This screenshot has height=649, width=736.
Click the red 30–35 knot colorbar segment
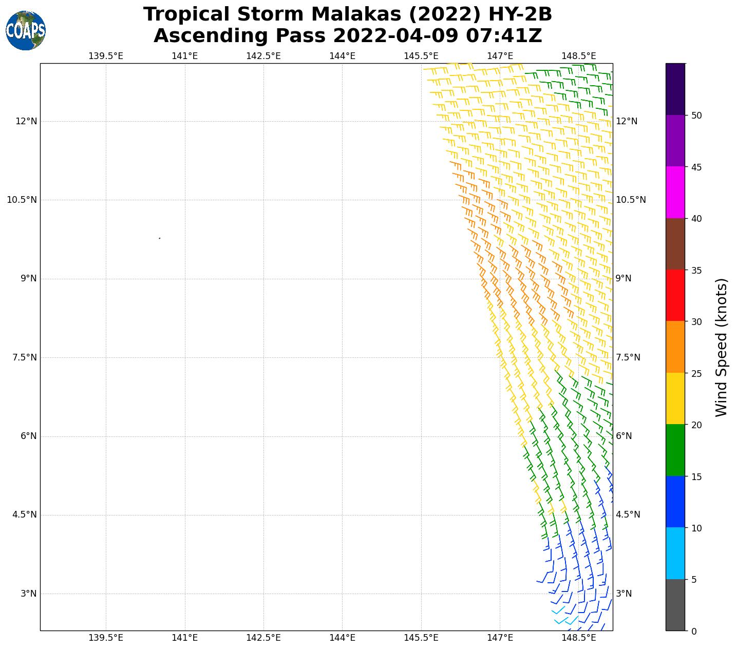(675, 295)
